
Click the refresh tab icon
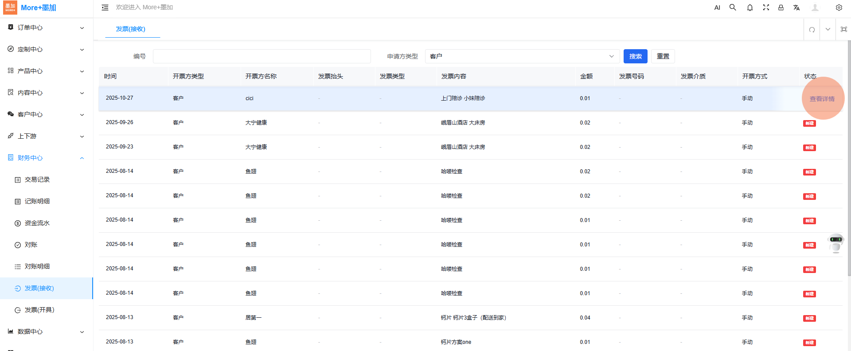pos(812,30)
